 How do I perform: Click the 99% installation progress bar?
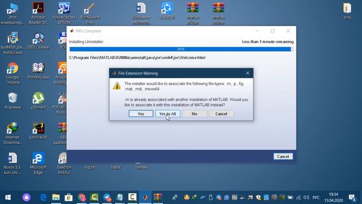coord(181,49)
